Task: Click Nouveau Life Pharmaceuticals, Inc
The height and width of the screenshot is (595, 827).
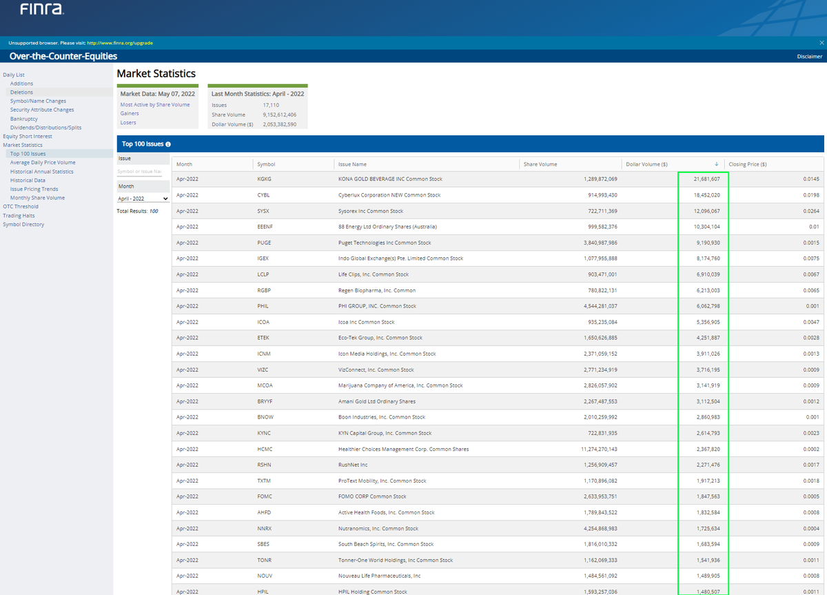Action: [x=379, y=576]
